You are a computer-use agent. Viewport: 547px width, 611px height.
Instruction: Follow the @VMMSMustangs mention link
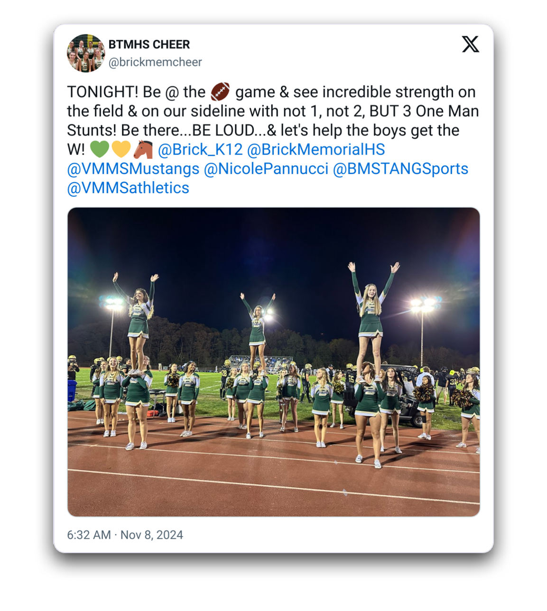133,168
